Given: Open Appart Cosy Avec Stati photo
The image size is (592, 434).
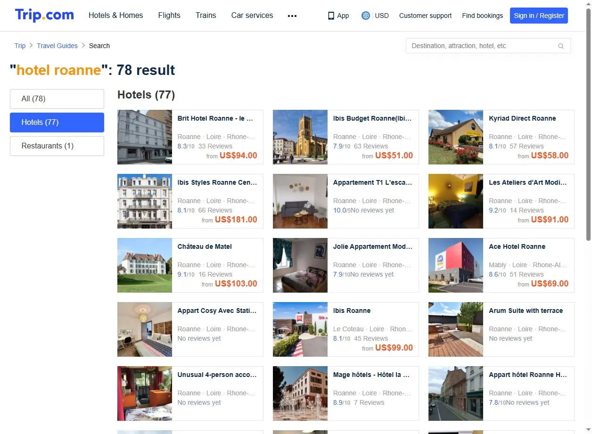Looking at the screenshot, I should click(x=145, y=329).
